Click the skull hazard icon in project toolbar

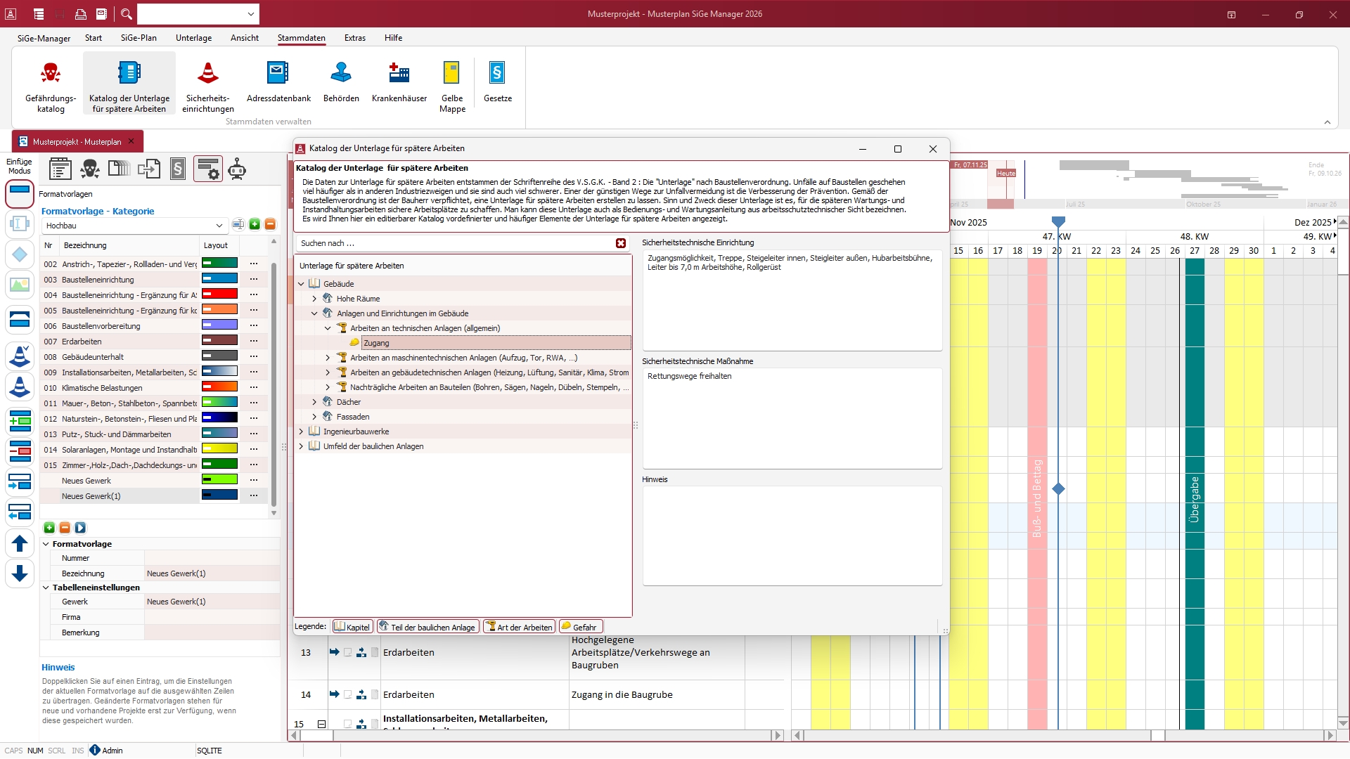[90, 169]
